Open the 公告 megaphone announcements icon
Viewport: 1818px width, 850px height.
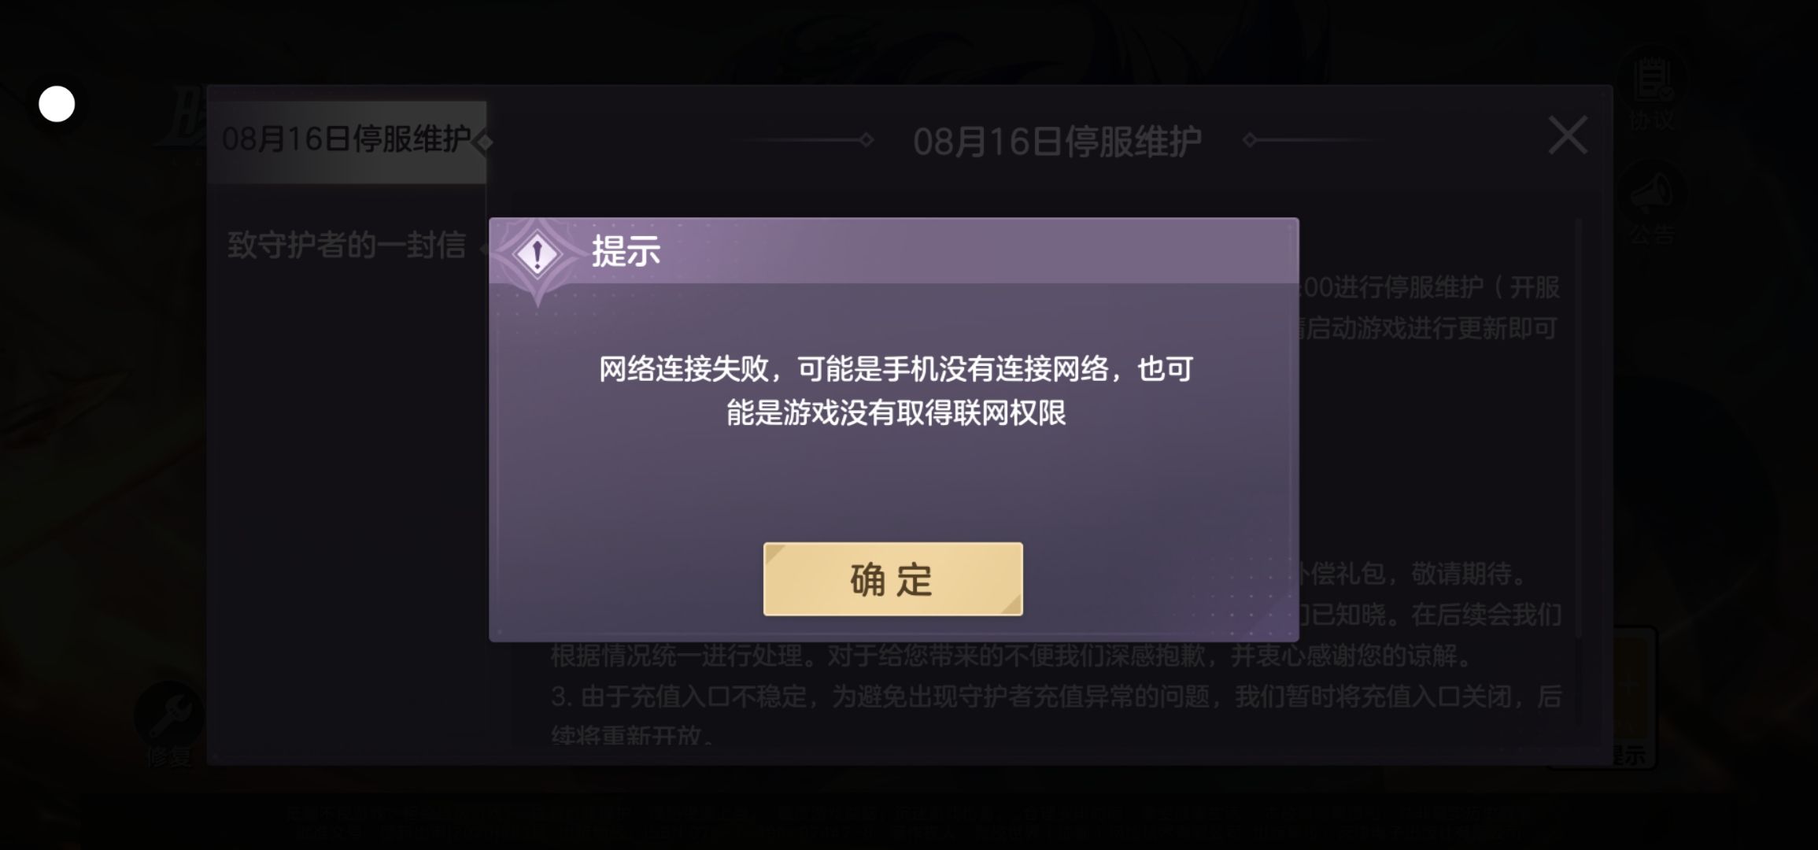pos(1651,201)
